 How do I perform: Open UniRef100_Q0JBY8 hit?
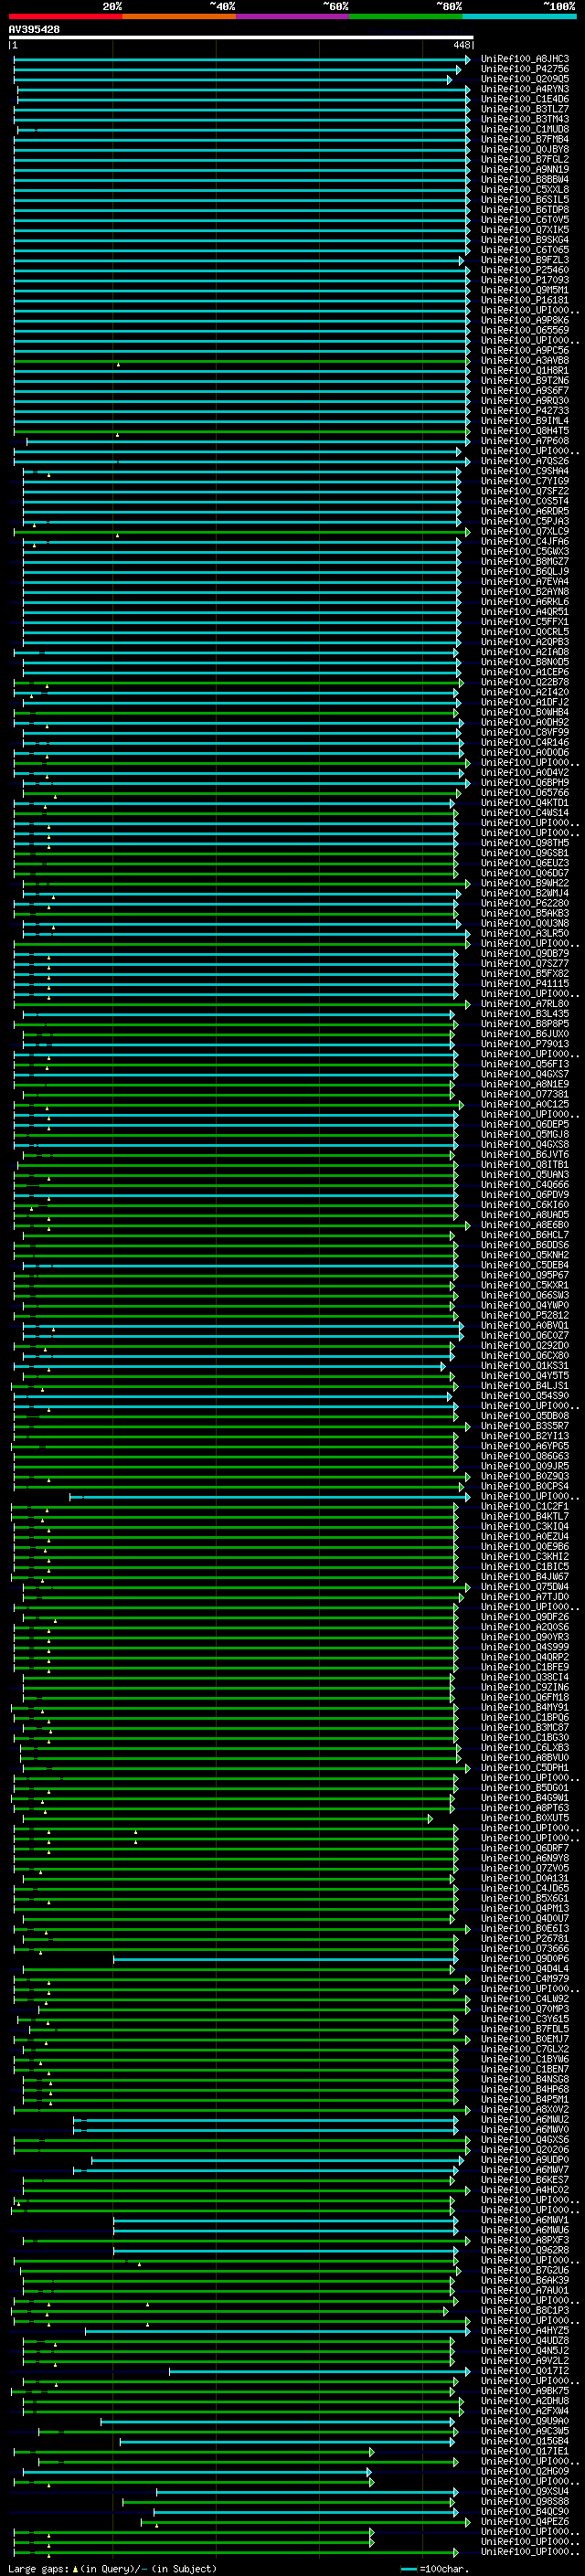[x=525, y=149]
